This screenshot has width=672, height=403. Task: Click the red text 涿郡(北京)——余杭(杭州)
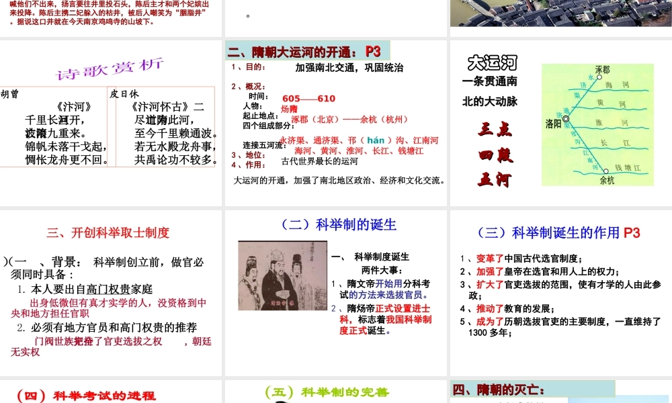(x=349, y=120)
